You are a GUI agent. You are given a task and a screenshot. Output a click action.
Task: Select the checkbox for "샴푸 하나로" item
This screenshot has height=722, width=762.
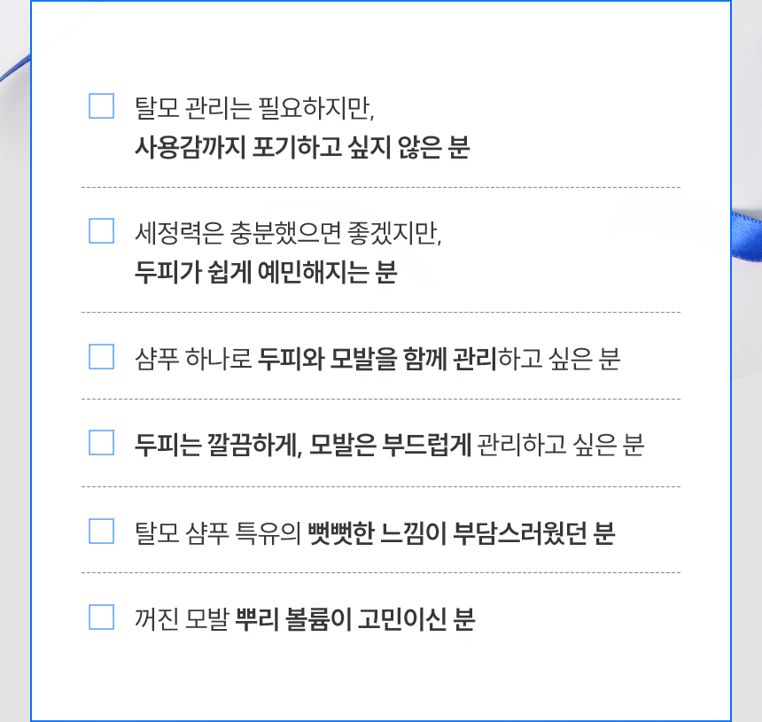point(102,356)
